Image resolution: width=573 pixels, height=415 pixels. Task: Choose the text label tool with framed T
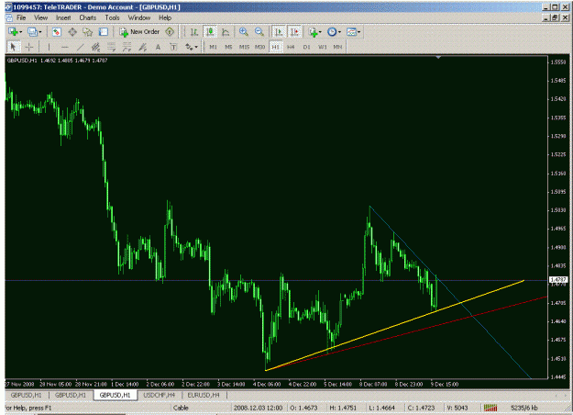click(173, 47)
